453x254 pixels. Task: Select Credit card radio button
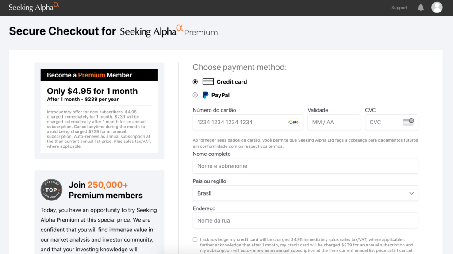195,82
